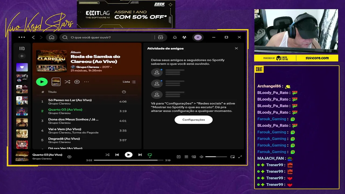Play the album with the green play button
345x194 pixels.
42,82
